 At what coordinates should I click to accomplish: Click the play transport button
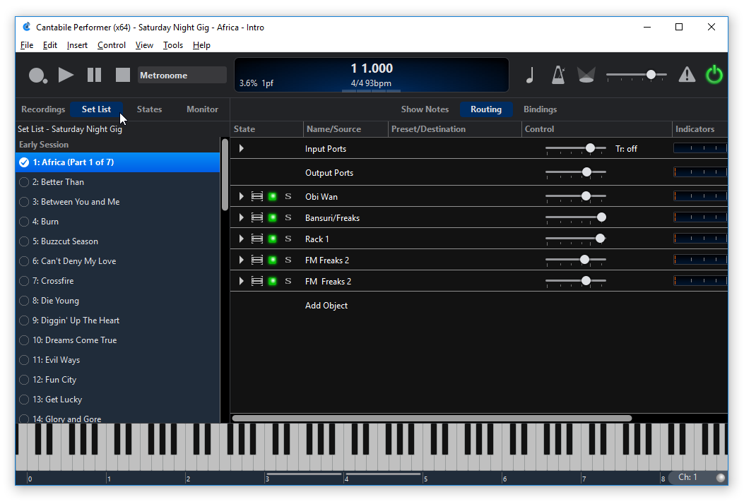pyautogui.click(x=66, y=75)
